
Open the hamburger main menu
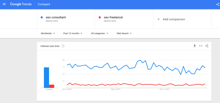[4, 4]
